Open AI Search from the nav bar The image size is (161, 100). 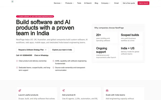[88, 3]
